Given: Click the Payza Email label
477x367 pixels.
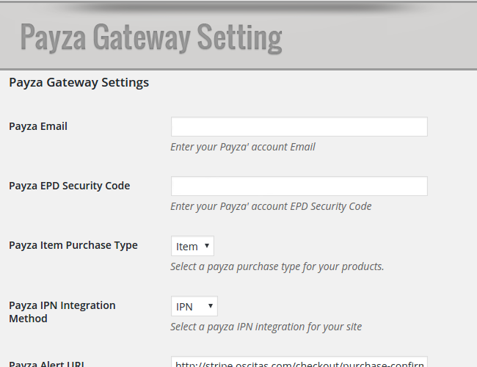Looking at the screenshot, I should click(38, 126).
